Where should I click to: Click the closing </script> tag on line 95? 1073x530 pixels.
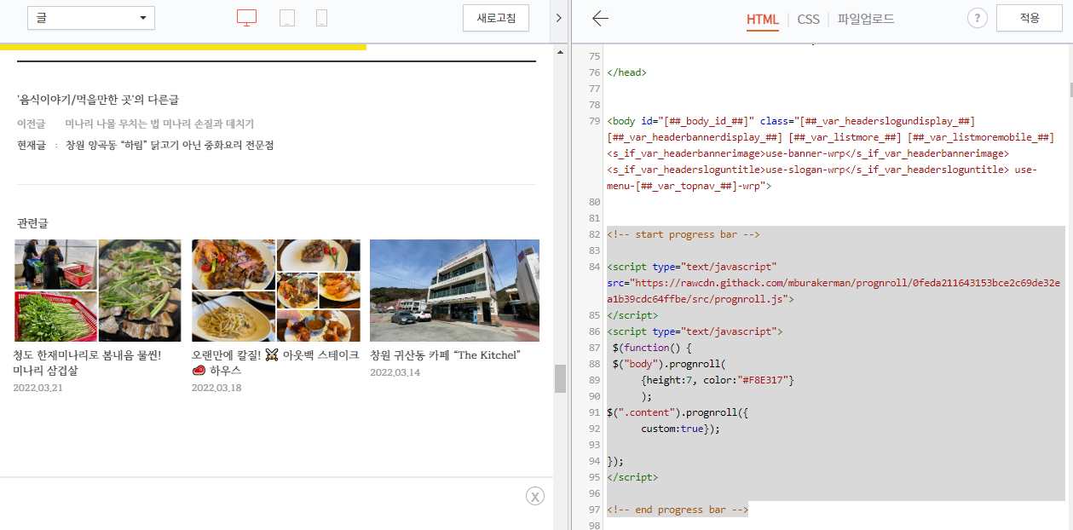tap(632, 477)
